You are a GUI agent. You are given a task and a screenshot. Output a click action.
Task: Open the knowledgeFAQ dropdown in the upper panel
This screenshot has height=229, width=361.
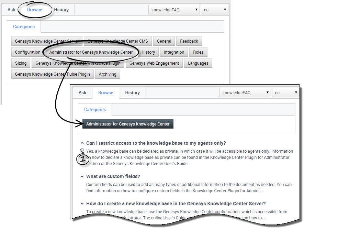click(x=174, y=10)
